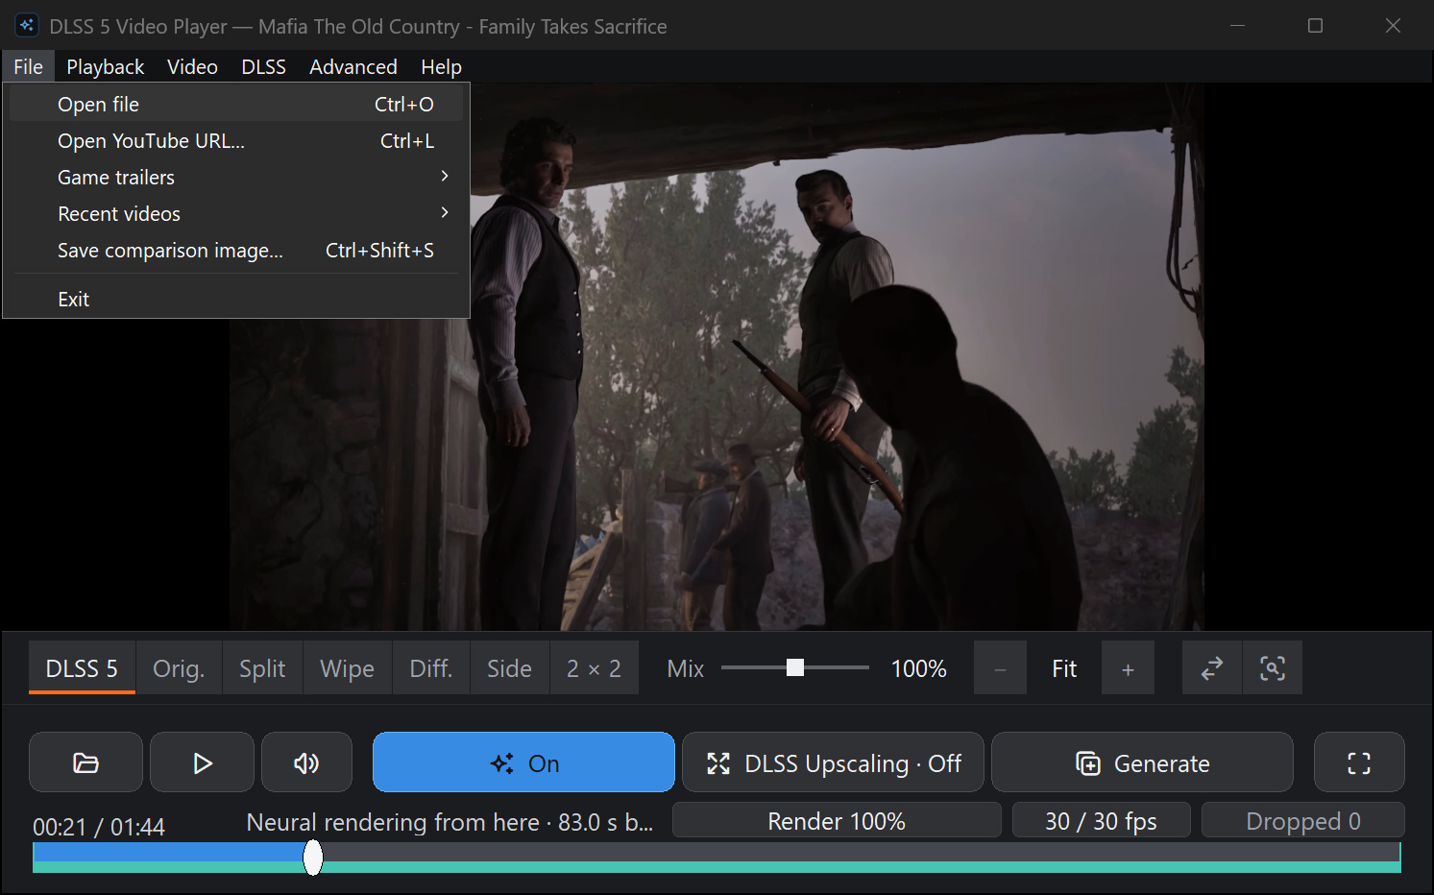This screenshot has height=895, width=1434.
Task: Choose Exit from the File menu
Action: (236, 299)
